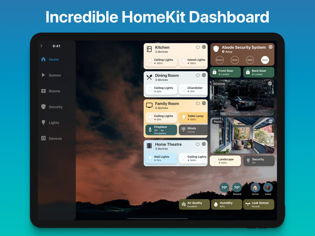Open the Second 70° thermostat

(x=237, y=187)
